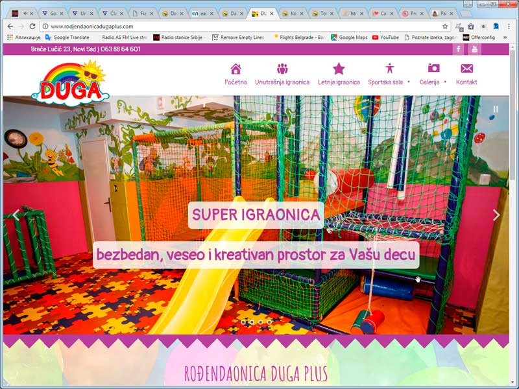Go to the fourth slide dot

tap(269, 322)
